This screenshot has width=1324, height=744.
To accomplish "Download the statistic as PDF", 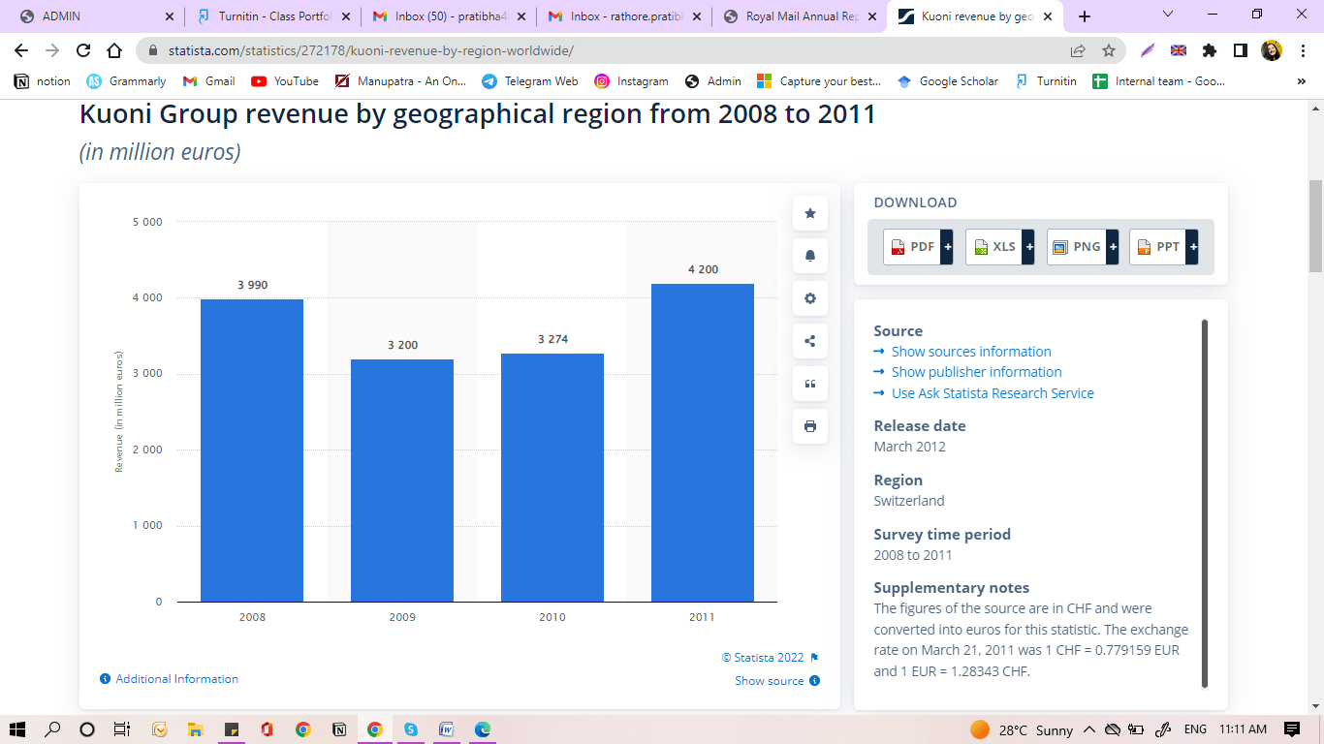I will (x=912, y=246).
